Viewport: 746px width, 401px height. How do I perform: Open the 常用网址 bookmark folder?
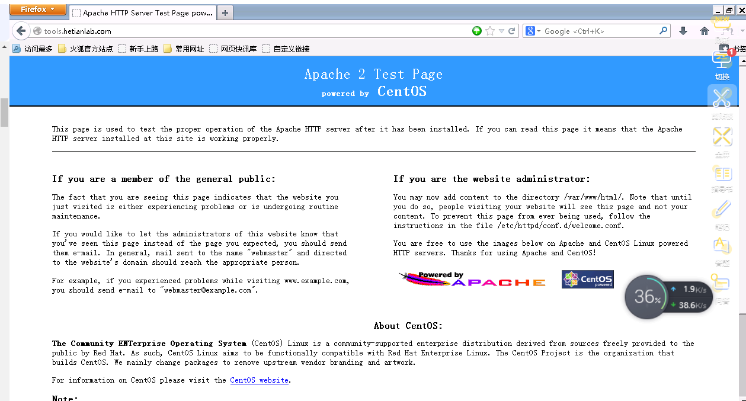(184, 49)
